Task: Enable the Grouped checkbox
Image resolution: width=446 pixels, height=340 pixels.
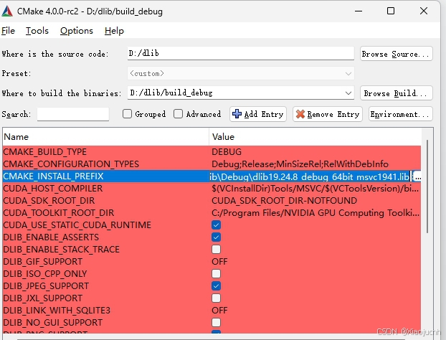Action: pyautogui.click(x=127, y=114)
